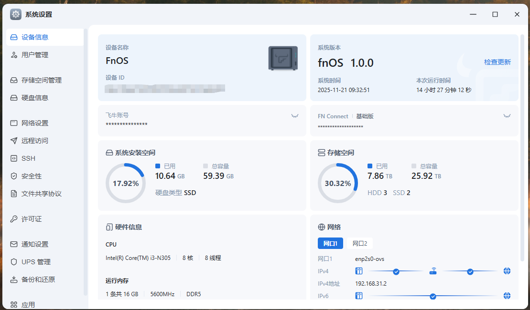Screen dimensions: 530x310
Task: Click the 通知设置 envelope icon
Action: (14, 244)
